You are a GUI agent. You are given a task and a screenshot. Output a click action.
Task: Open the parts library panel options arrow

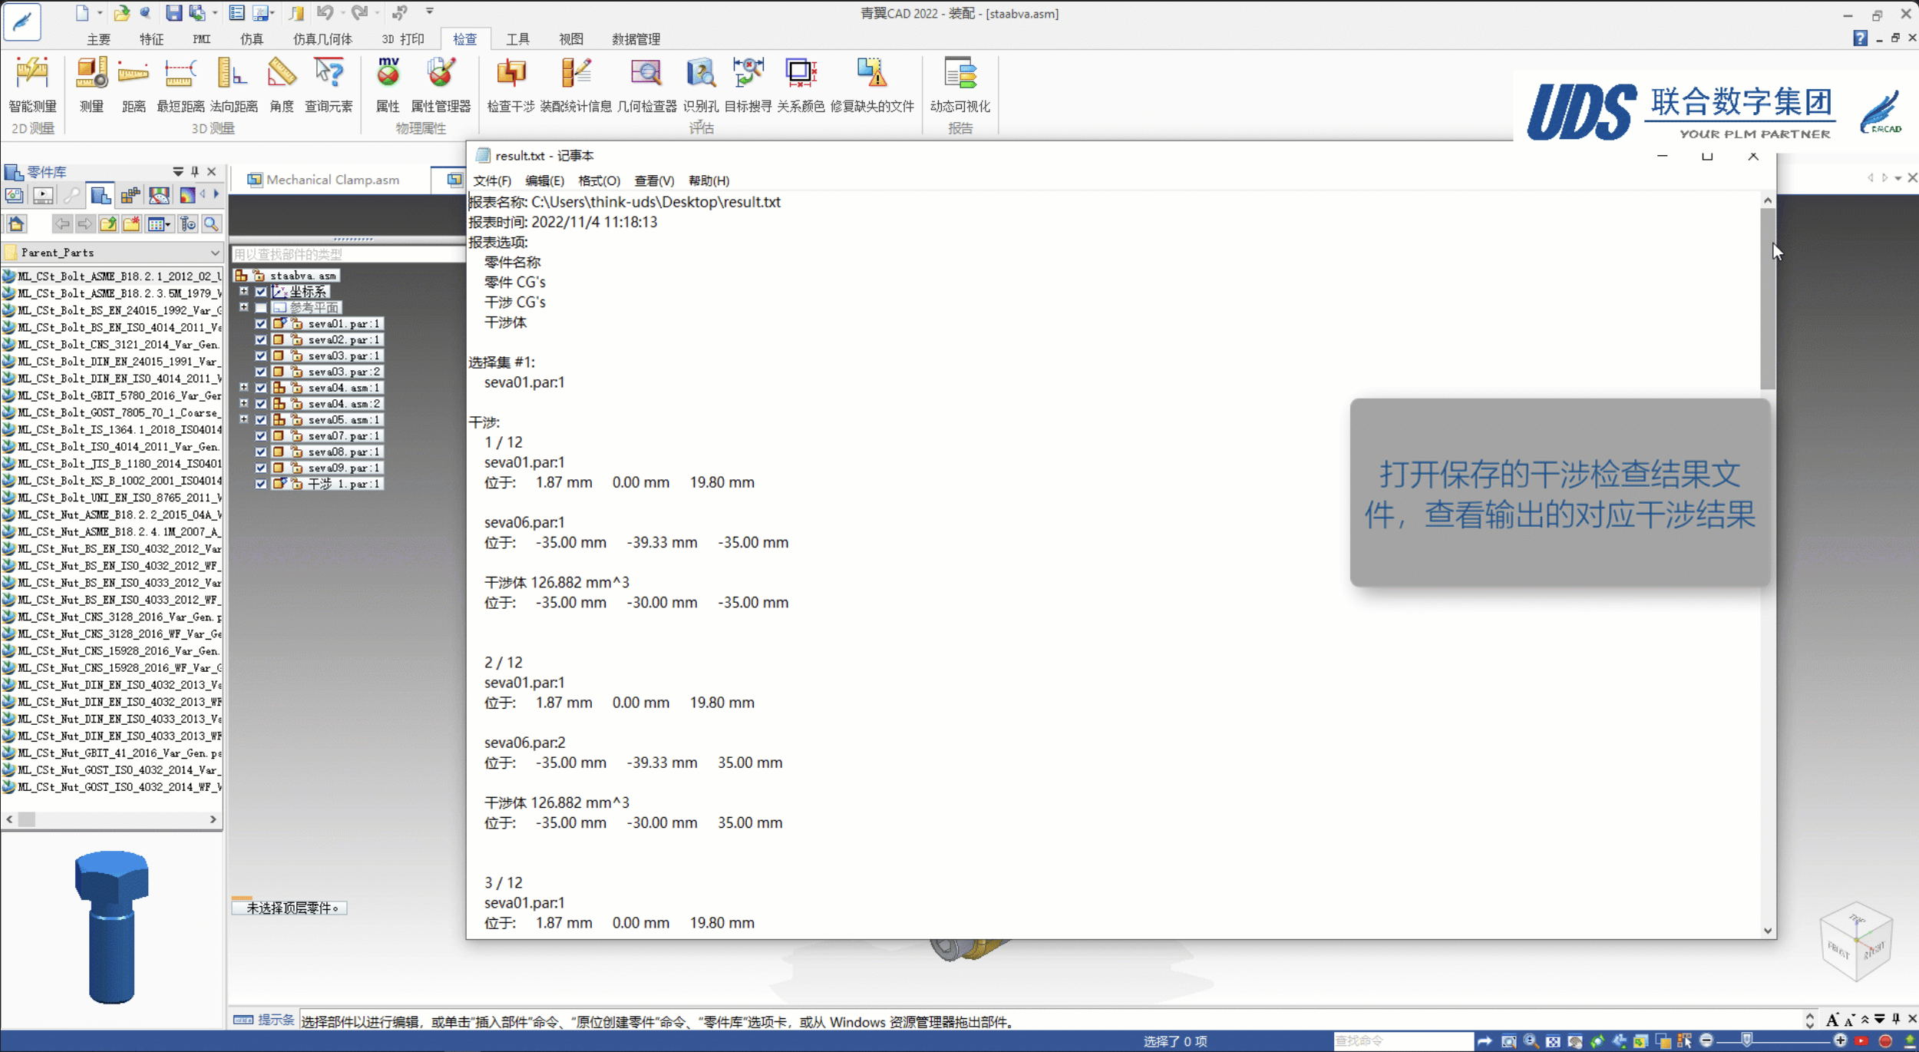[x=178, y=171]
